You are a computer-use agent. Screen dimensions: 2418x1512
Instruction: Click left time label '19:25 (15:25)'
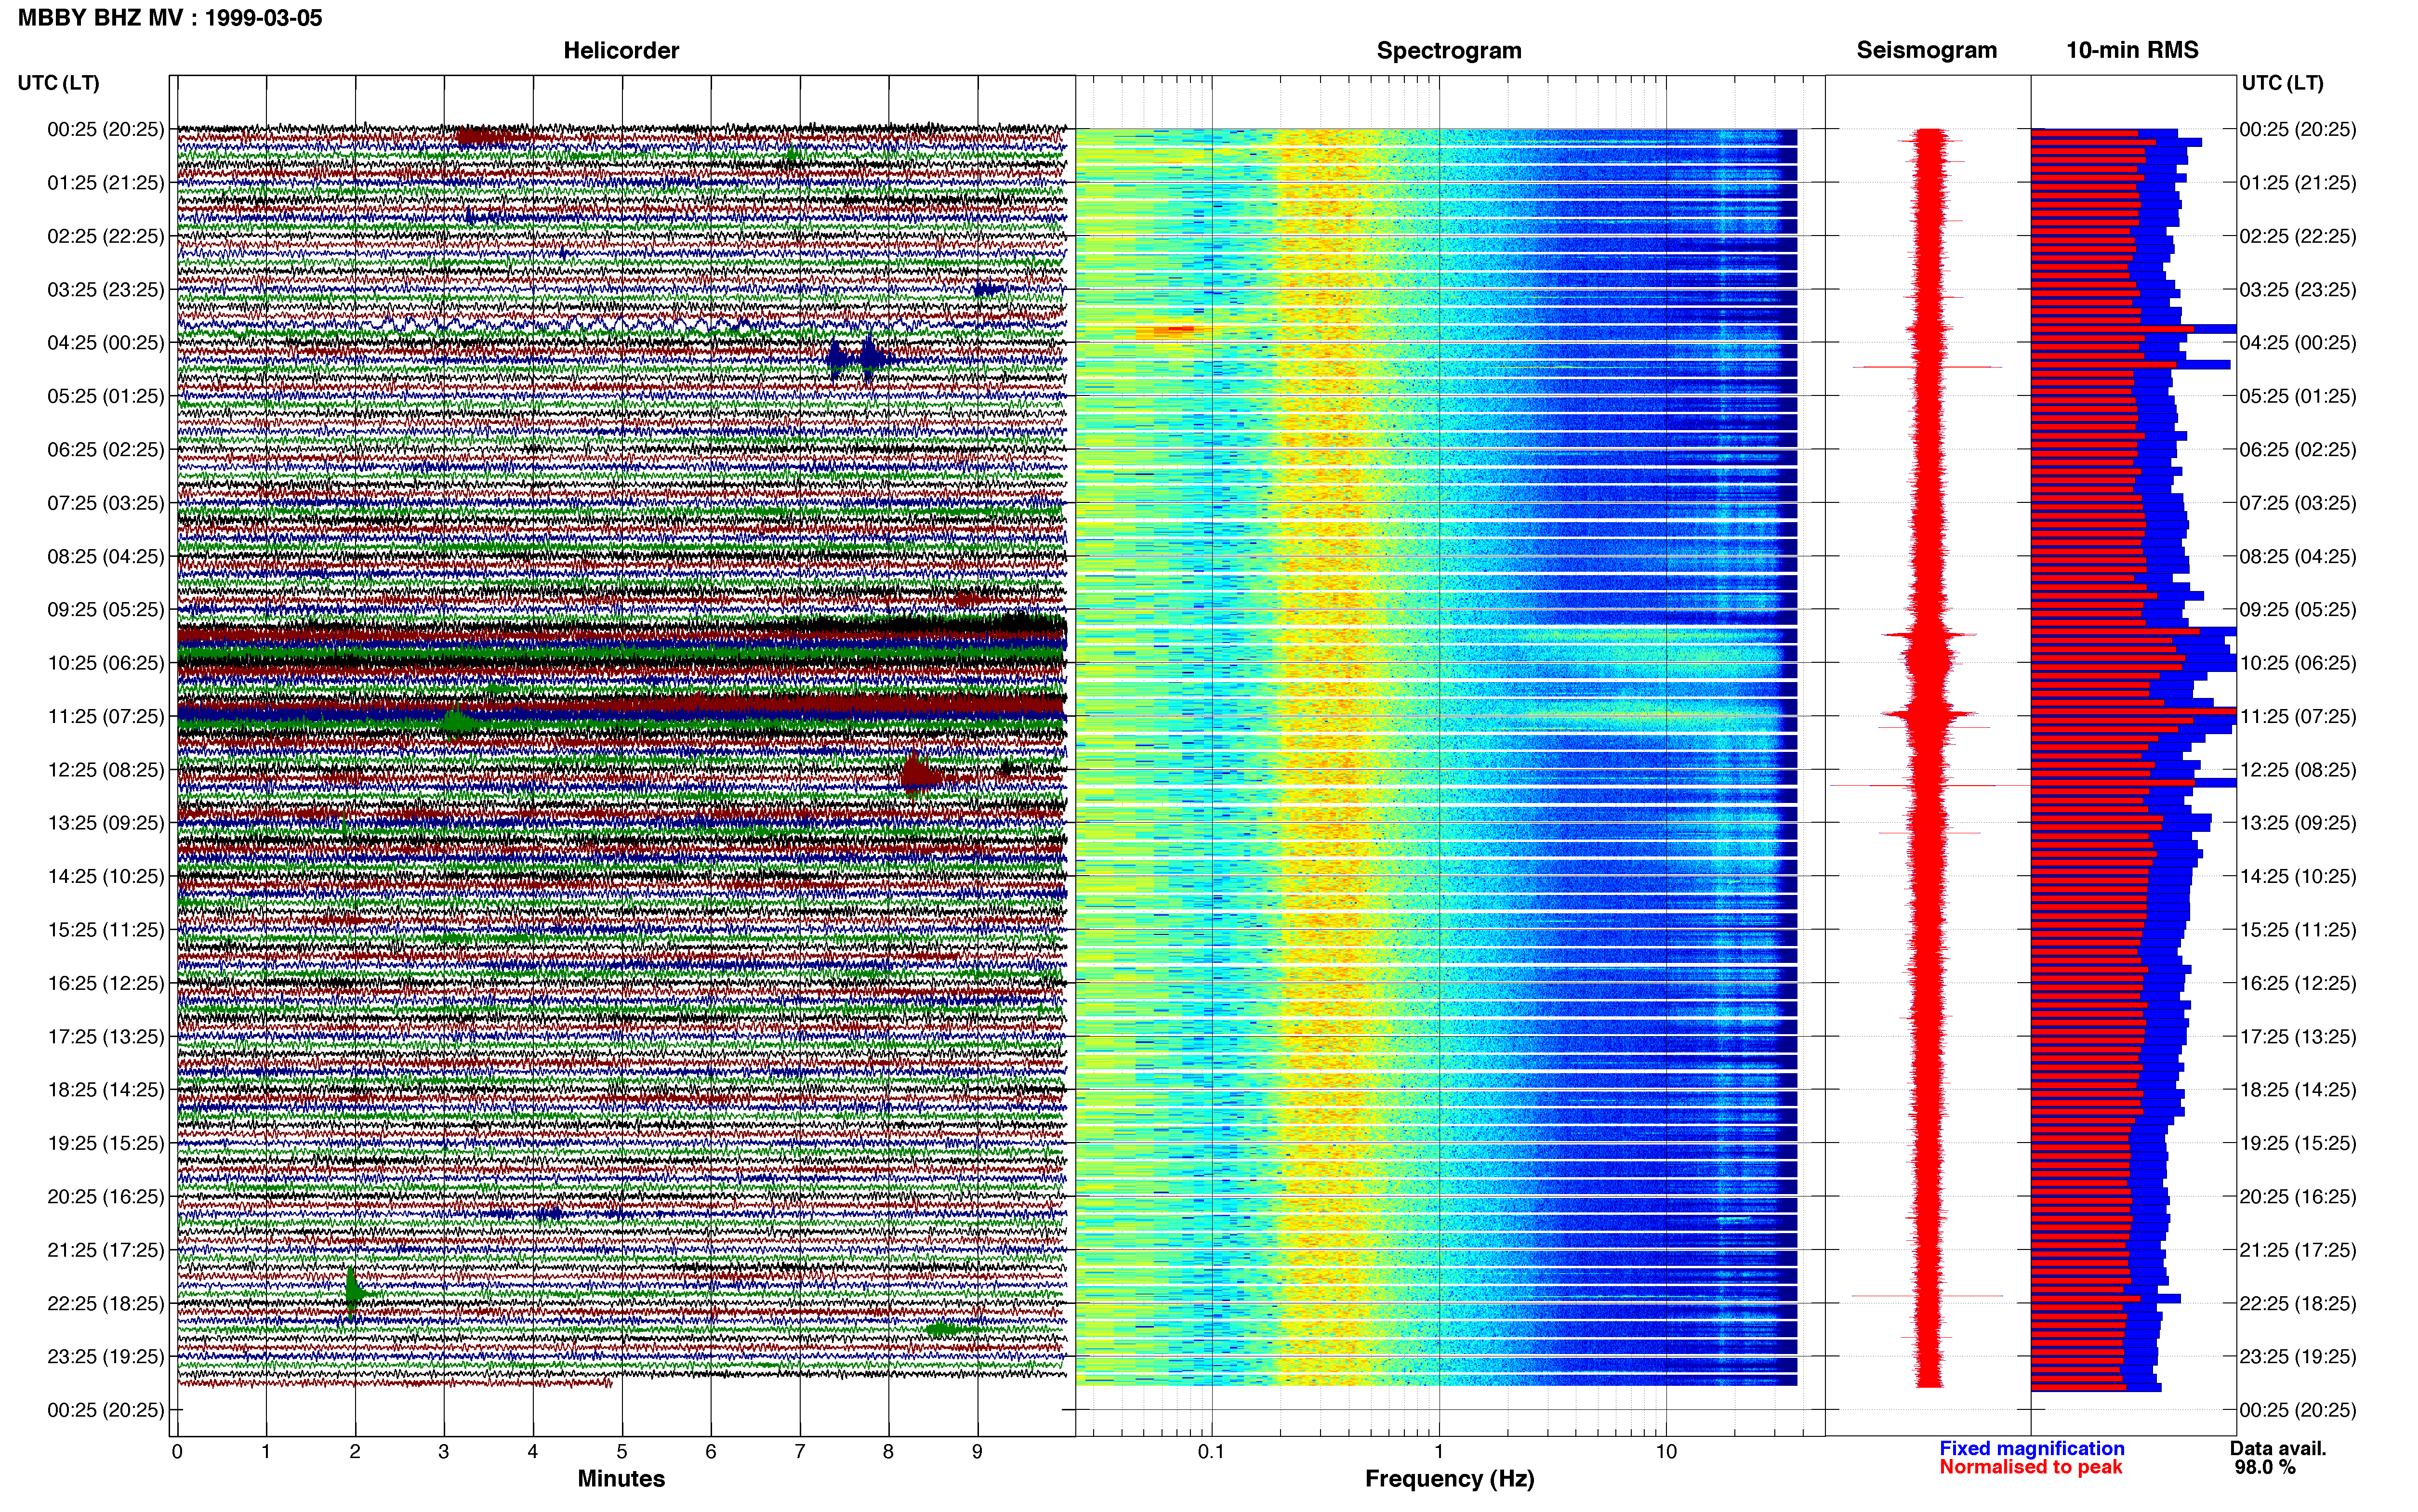106,1143
